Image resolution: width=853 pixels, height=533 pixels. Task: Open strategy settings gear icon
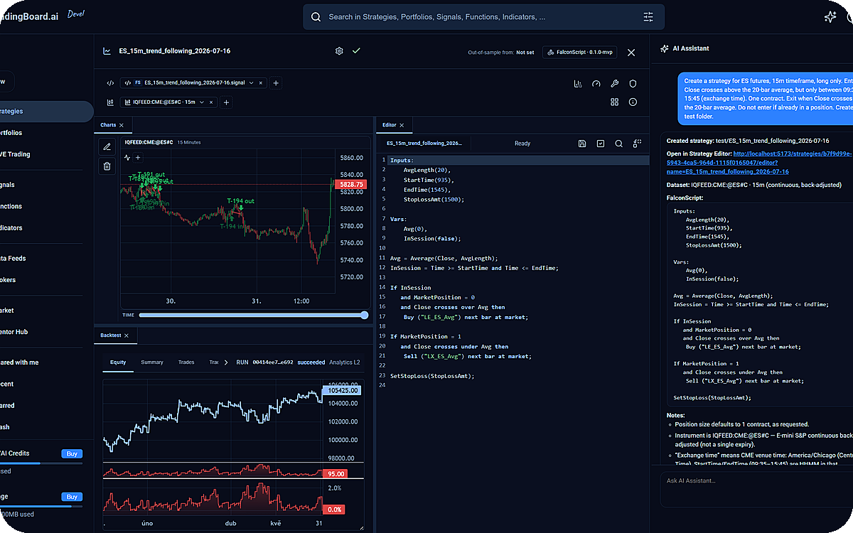coord(339,51)
